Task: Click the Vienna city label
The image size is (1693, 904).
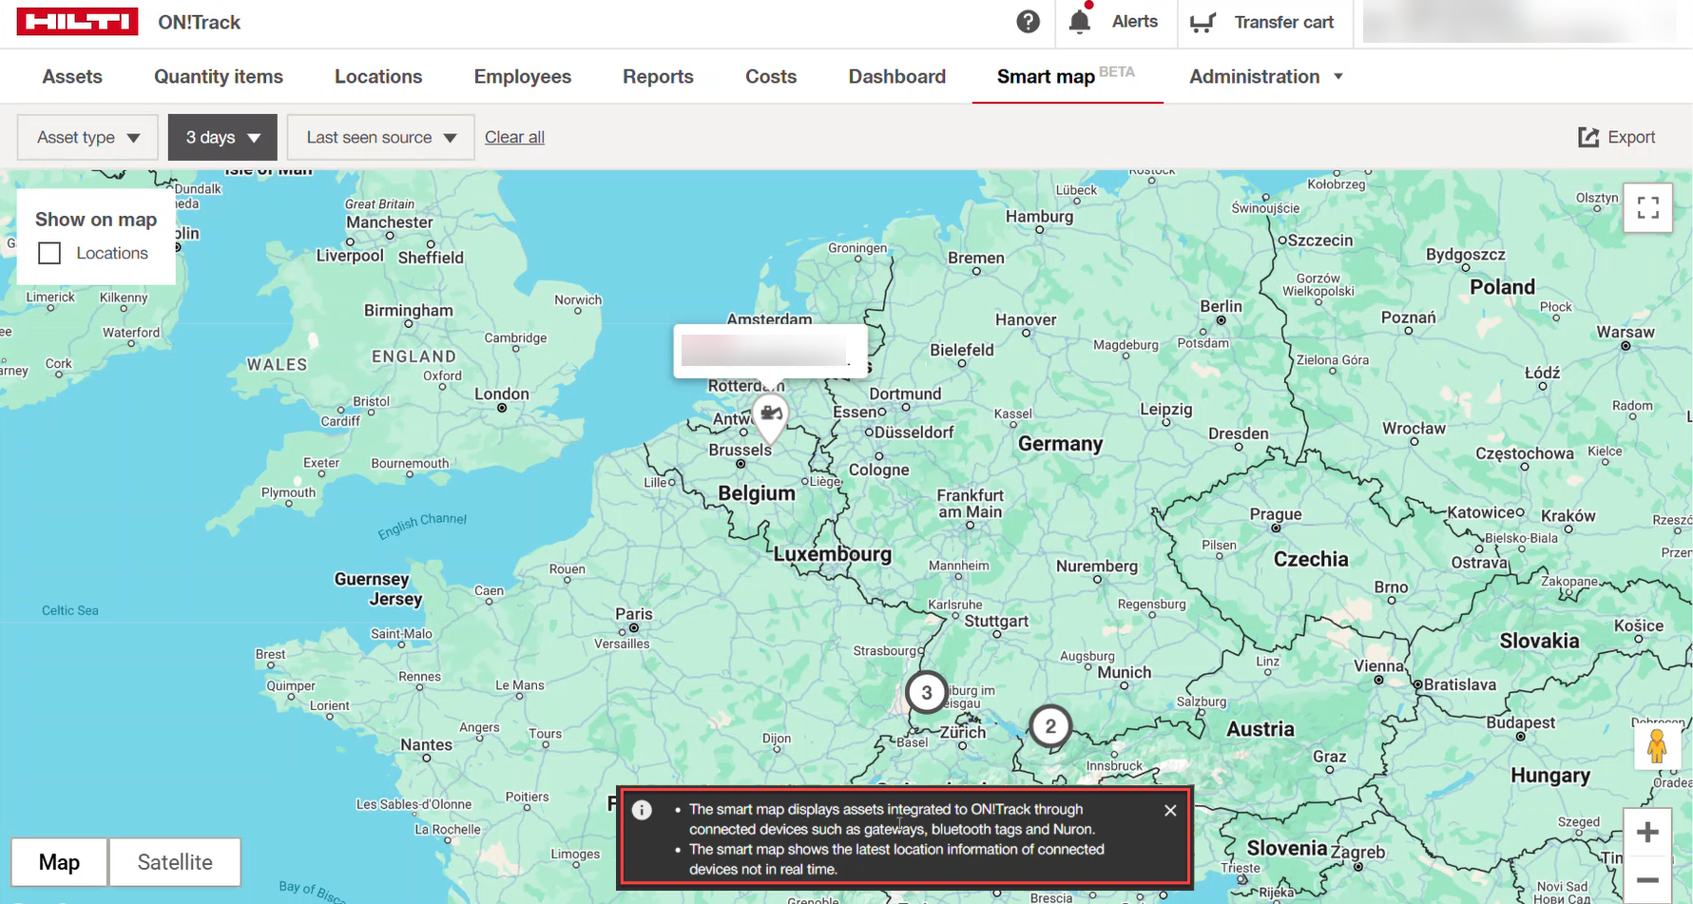Action: 1379,665
